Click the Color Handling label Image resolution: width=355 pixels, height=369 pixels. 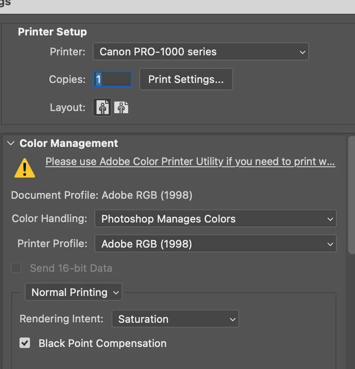(49, 218)
